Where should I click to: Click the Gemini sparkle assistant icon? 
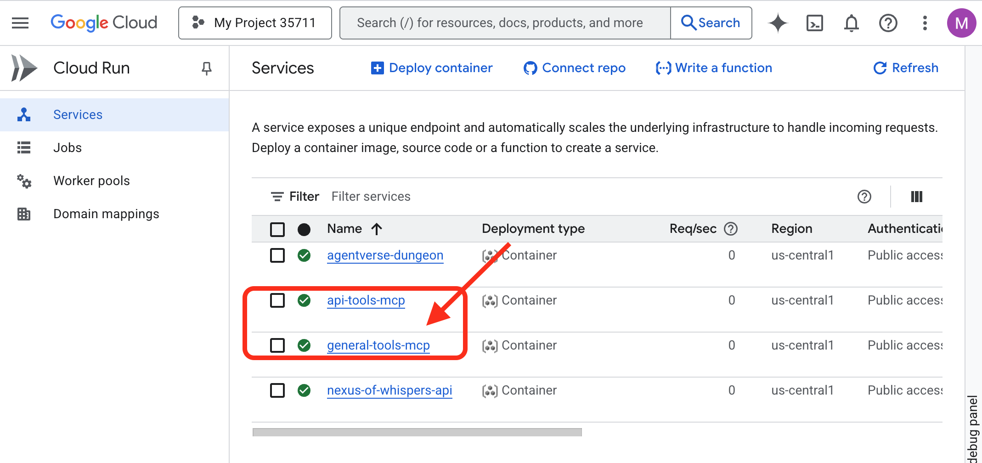pos(778,23)
